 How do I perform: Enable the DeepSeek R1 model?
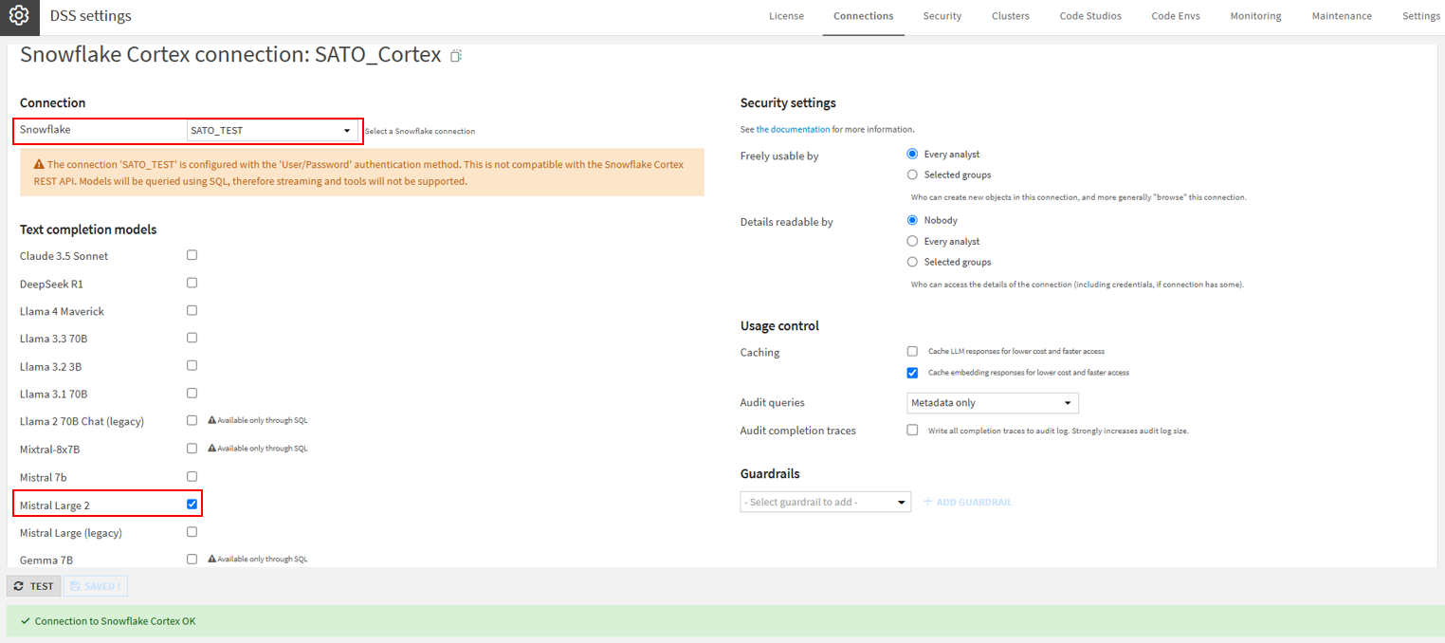tap(192, 283)
